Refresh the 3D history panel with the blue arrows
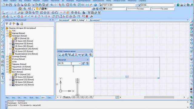 click(10, 24)
